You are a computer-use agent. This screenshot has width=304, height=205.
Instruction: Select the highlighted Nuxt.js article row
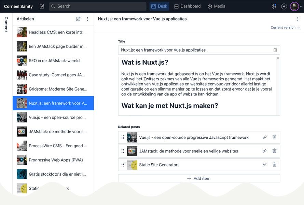(x=53, y=103)
